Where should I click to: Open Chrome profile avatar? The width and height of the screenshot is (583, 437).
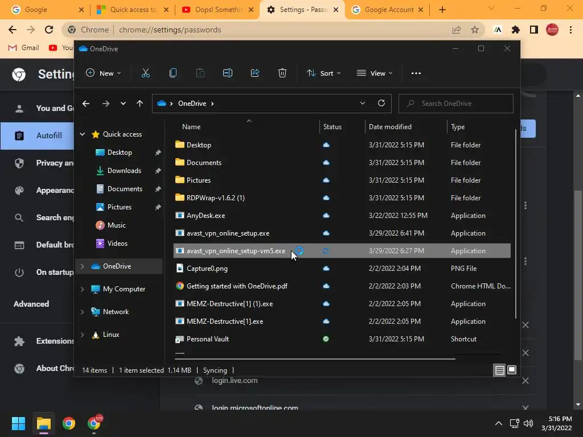tap(552, 30)
